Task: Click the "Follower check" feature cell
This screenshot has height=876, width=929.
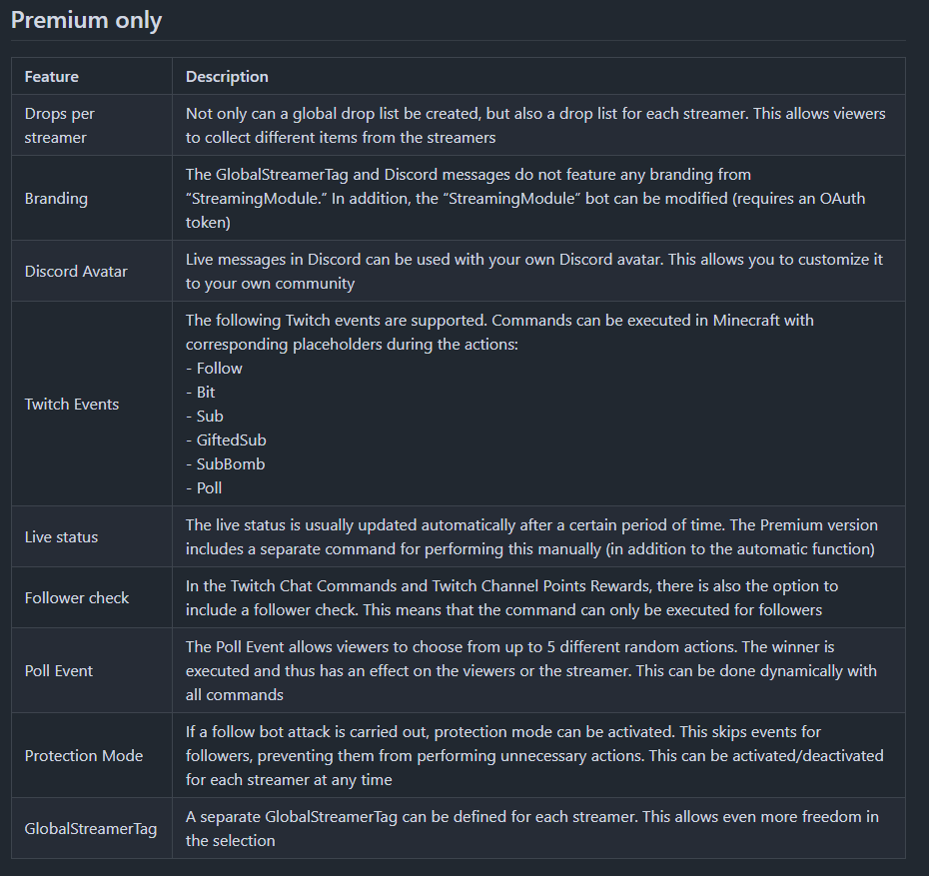Action: (x=77, y=597)
